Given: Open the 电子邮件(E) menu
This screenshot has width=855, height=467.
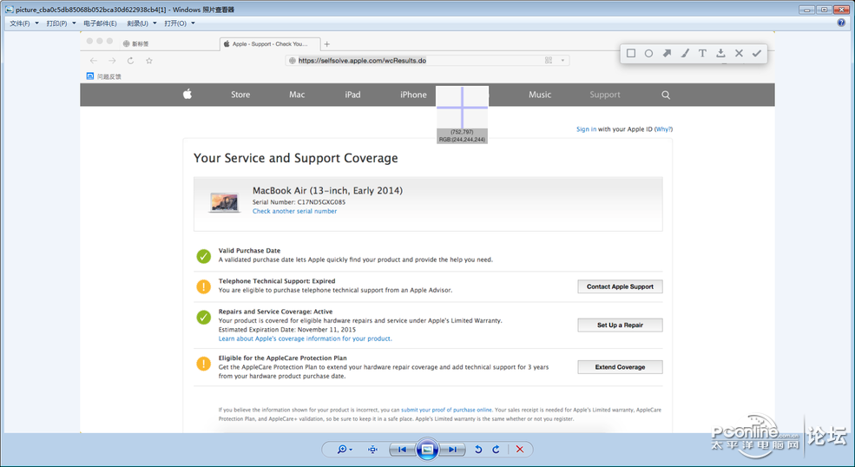Looking at the screenshot, I should pyautogui.click(x=101, y=23).
